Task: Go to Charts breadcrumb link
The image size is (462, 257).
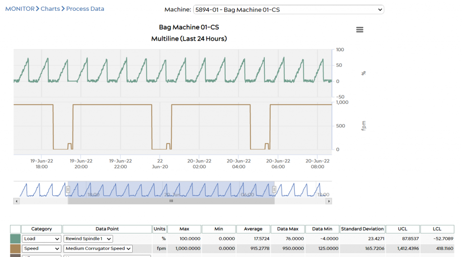Action: tap(50, 9)
